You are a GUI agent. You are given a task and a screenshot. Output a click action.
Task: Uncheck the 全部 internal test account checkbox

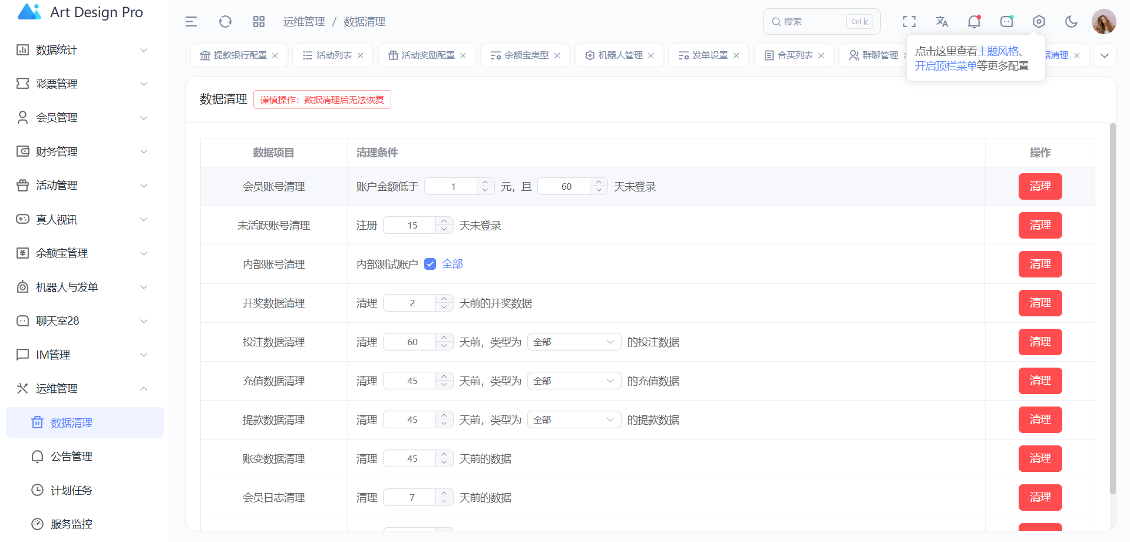point(430,264)
